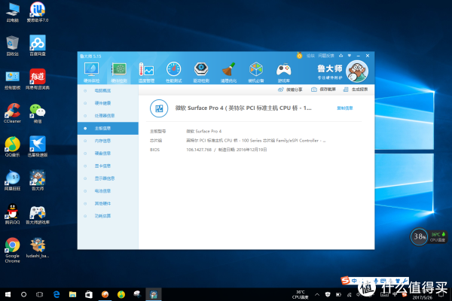The width and height of the screenshot is (452, 301).
Task: Open 迅雷极速版 desktop shortcut
Action: pyautogui.click(x=38, y=147)
